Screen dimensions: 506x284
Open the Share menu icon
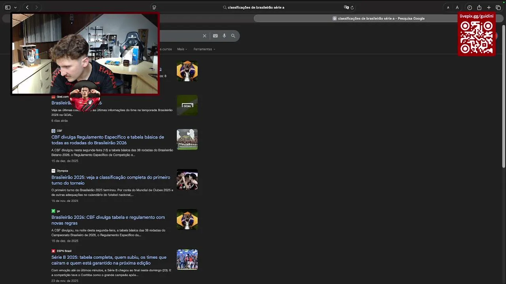click(x=479, y=7)
